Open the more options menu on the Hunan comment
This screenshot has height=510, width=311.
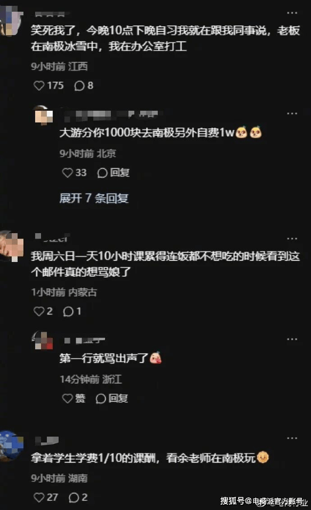click(292, 438)
